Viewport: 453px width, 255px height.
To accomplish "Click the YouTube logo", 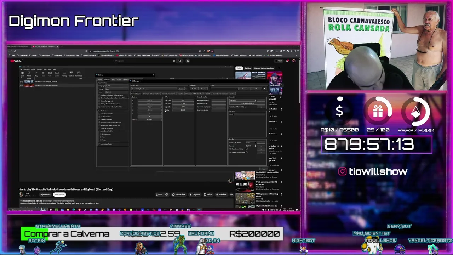I will (16, 61).
